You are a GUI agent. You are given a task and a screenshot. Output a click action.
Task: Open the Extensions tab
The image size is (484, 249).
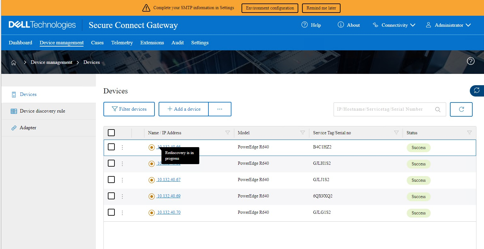152,43
